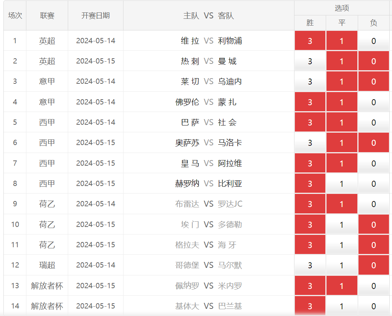Deselect 胜 (3) for 佛罗伦 VS 蒙扎
The width and height of the screenshot is (392, 316).
click(x=310, y=102)
